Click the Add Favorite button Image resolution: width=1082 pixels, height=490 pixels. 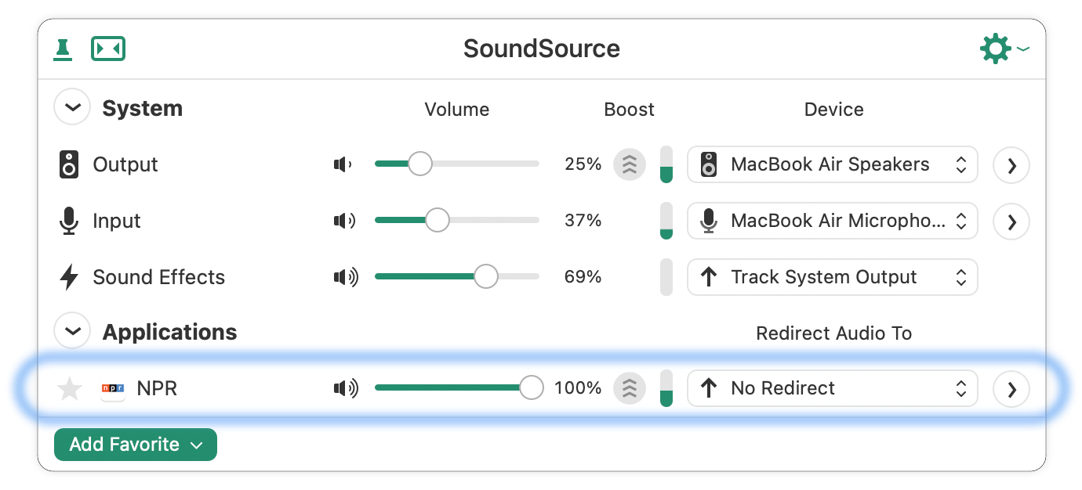(136, 445)
